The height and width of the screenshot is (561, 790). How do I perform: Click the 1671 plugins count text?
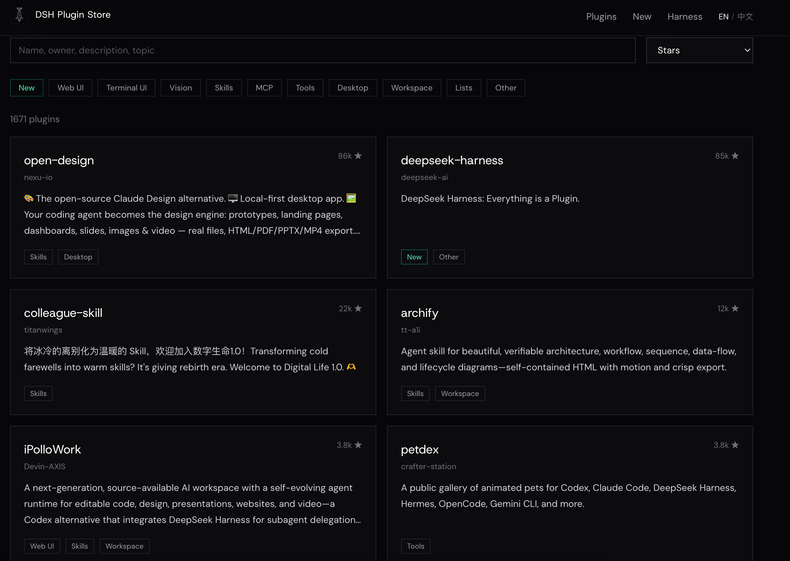coord(34,119)
